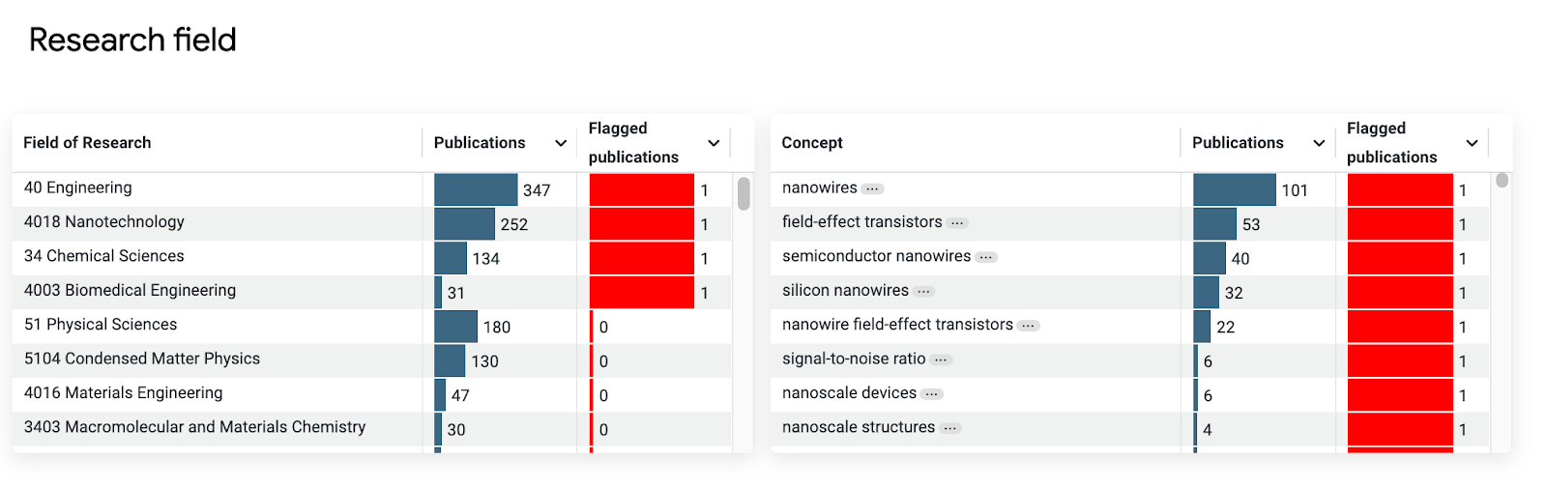This screenshot has height=488, width=1547.
Task: Click ellipsis beside silicon nanowires
Action: click(x=924, y=291)
